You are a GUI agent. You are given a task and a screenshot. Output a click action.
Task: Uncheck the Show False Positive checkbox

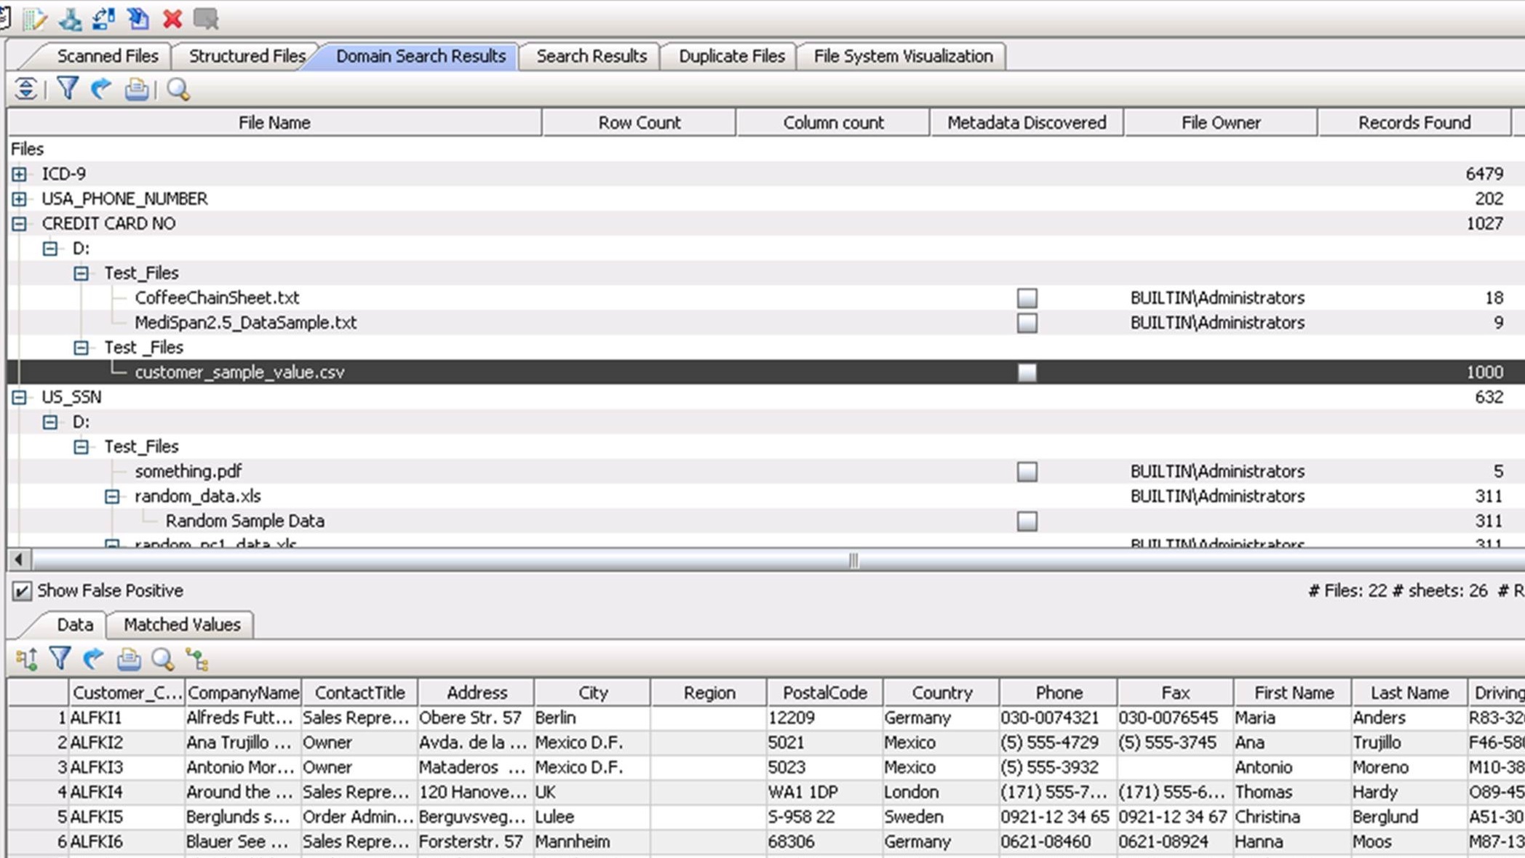[22, 591]
